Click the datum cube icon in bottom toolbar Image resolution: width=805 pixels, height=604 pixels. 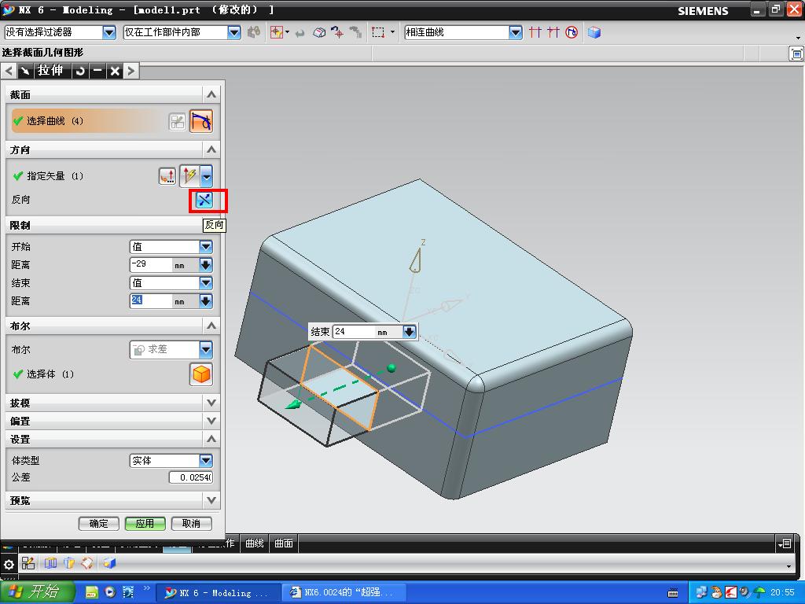[x=110, y=563]
